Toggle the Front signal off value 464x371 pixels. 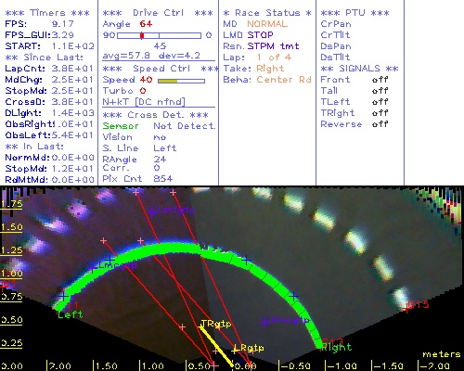click(x=380, y=80)
